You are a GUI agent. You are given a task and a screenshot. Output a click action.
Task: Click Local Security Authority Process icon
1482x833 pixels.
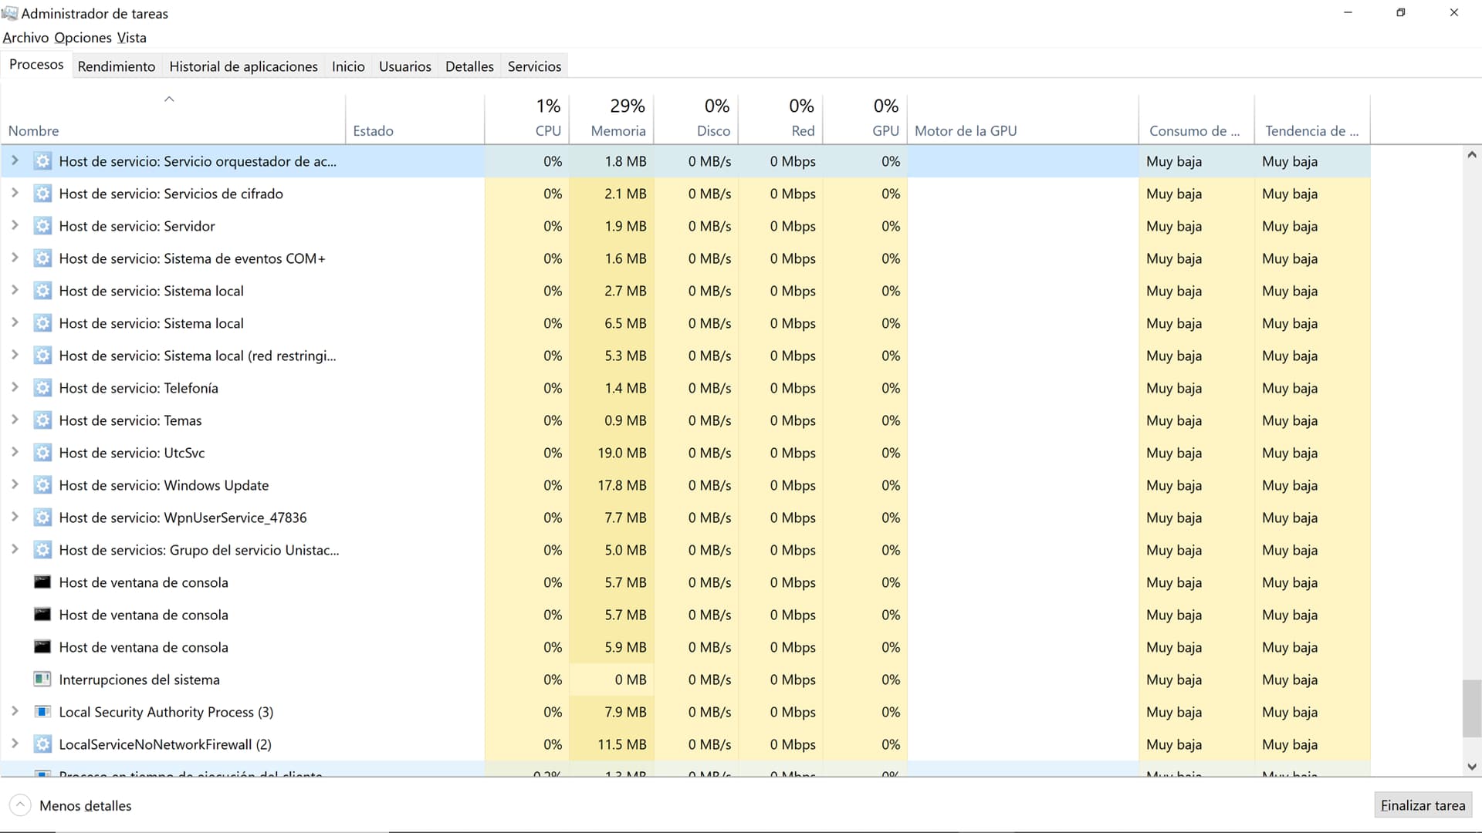click(x=42, y=712)
